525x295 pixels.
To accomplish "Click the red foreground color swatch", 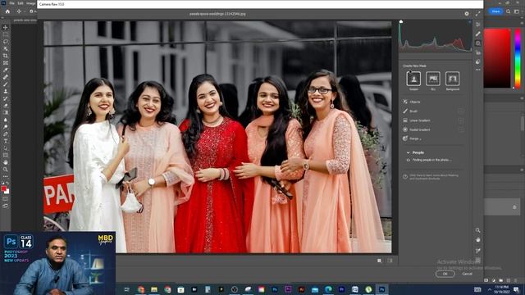I will tap(3, 188).
